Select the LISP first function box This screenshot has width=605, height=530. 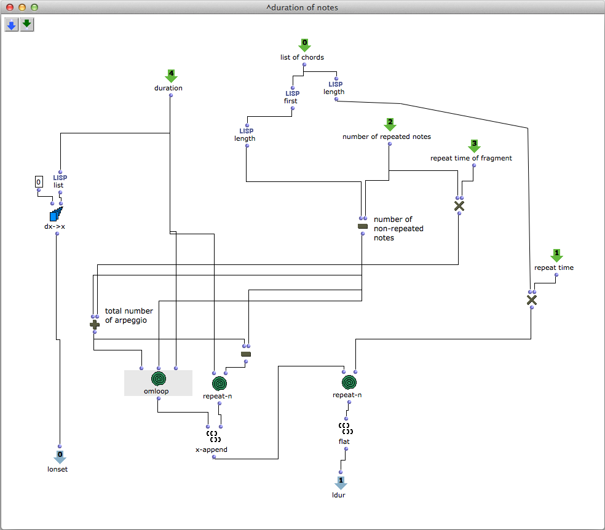pos(293,97)
